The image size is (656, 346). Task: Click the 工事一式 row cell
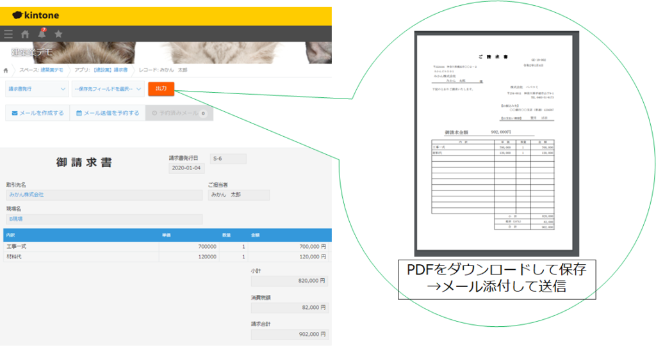pyautogui.click(x=81, y=246)
